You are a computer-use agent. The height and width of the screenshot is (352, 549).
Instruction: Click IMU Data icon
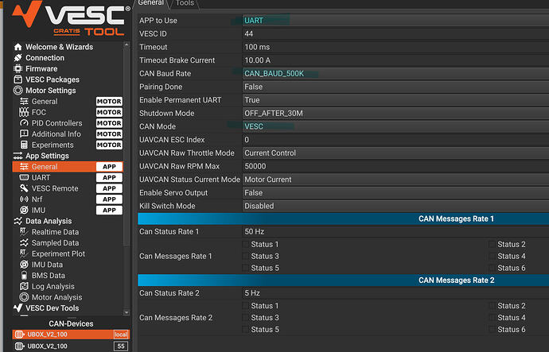click(24, 265)
